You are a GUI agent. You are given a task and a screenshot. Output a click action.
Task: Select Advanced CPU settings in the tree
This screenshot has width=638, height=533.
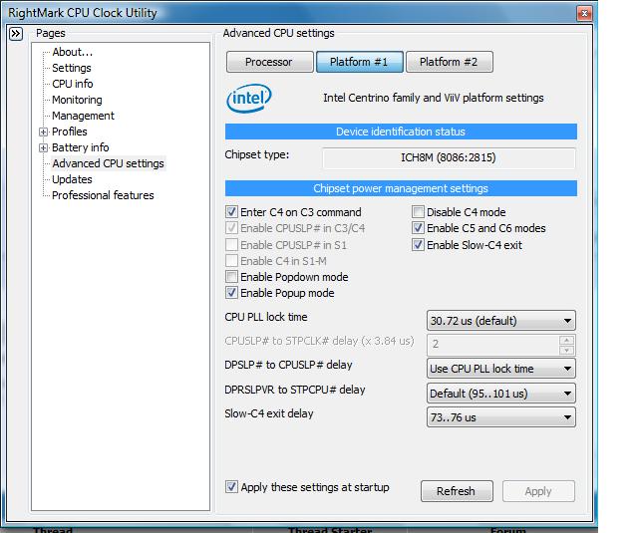[x=108, y=163]
